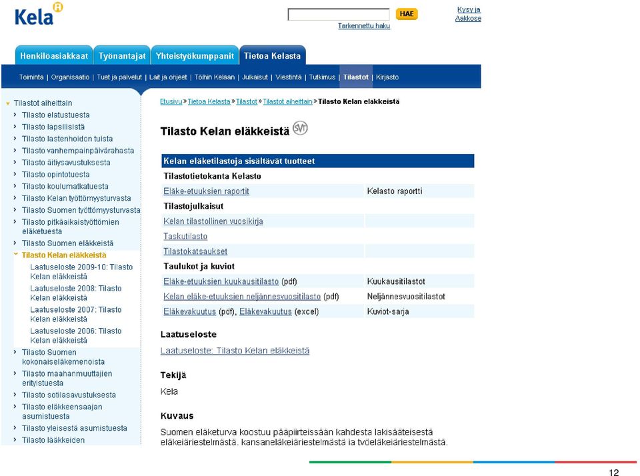Open Töihin Kelaan submenu item

point(215,77)
